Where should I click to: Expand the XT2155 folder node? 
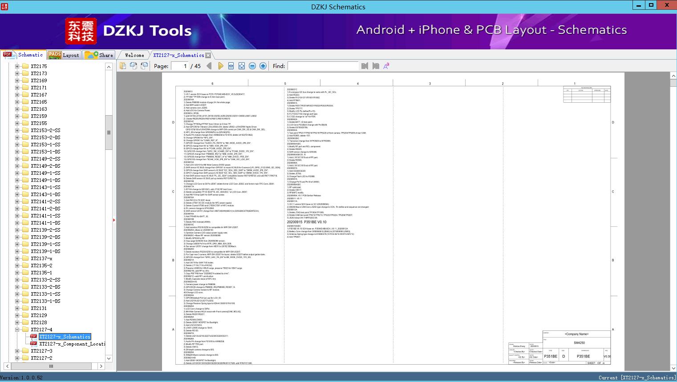[x=17, y=123]
